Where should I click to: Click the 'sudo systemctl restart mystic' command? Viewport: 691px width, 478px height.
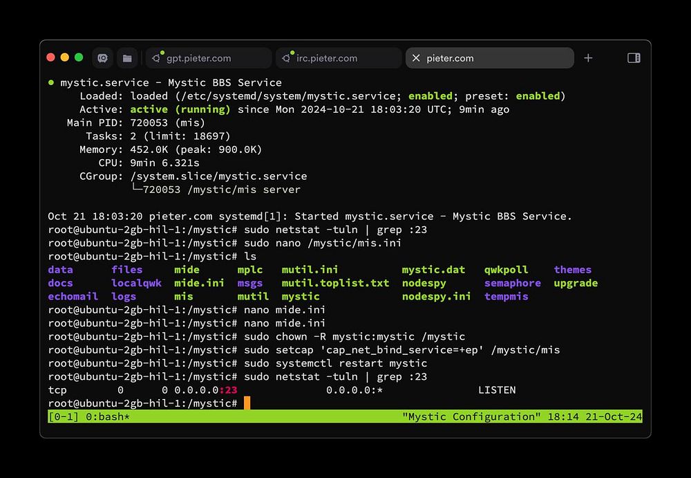point(335,363)
